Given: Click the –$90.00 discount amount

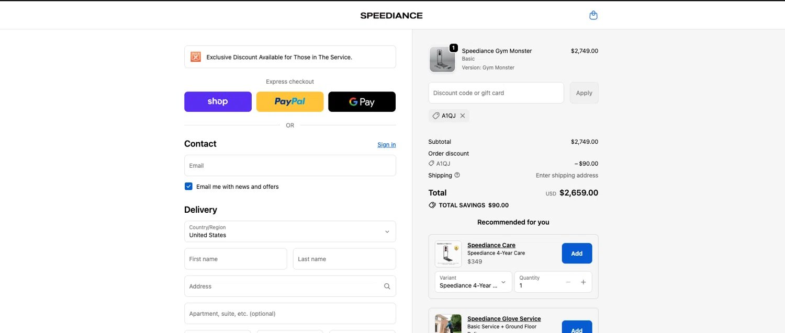Looking at the screenshot, I should coord(586,164).
